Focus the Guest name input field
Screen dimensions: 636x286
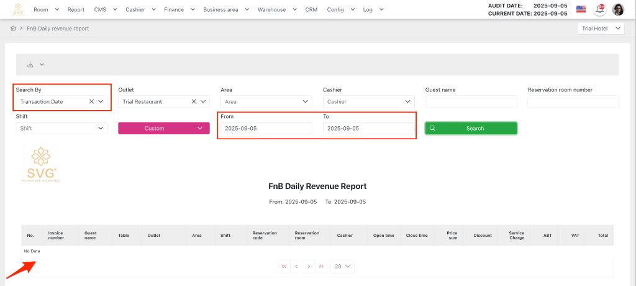tap(471, 101)
